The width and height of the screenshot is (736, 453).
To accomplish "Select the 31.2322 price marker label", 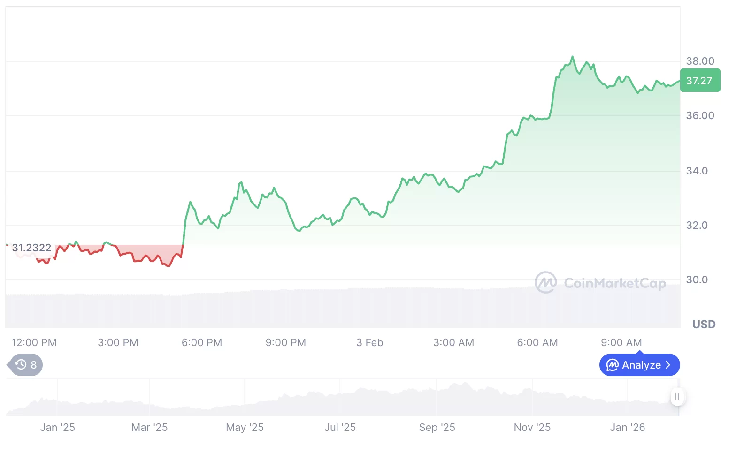I will (31, 248).
